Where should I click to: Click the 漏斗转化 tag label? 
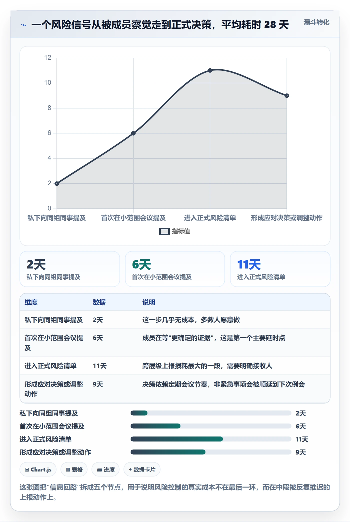(x=316, y=22)
